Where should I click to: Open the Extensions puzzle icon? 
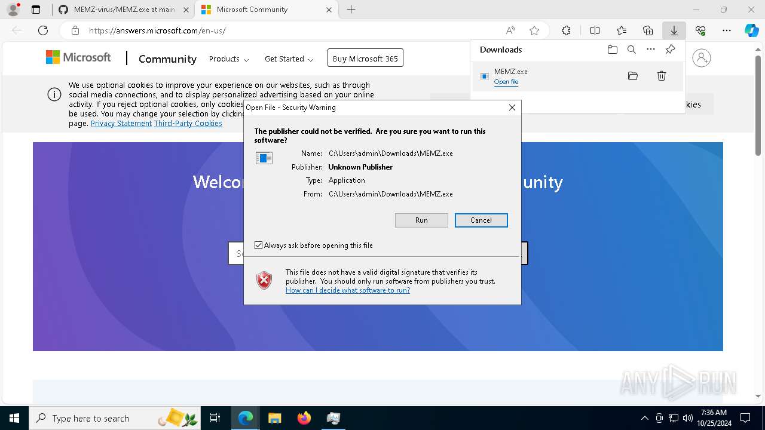pos(566,30)
